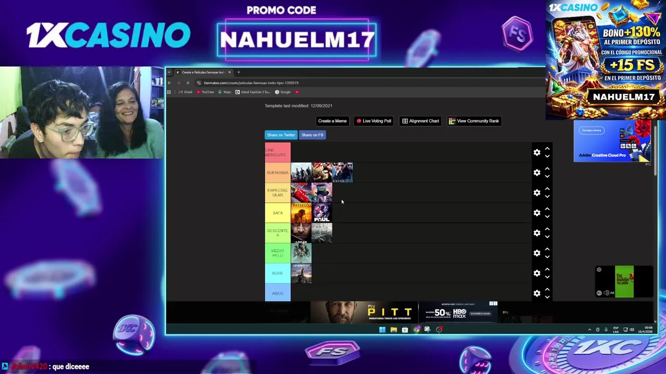Open a new browser tab

point(238,72)
